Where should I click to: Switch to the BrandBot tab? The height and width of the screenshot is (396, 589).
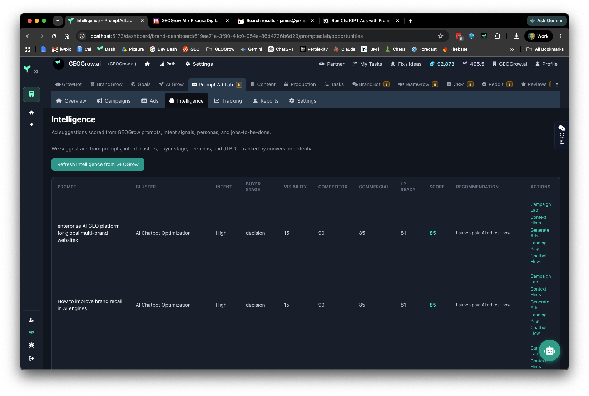pos(371,84)
